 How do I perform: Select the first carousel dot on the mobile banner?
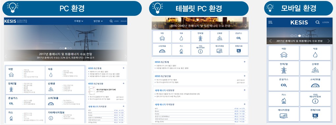(292, 36)
